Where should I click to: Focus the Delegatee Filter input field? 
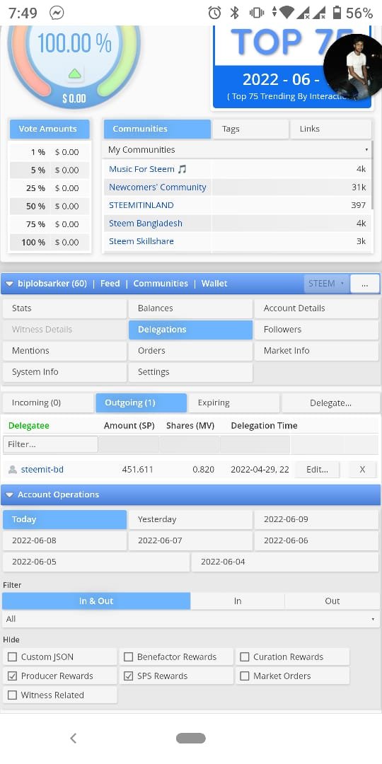tap(51, 444)
